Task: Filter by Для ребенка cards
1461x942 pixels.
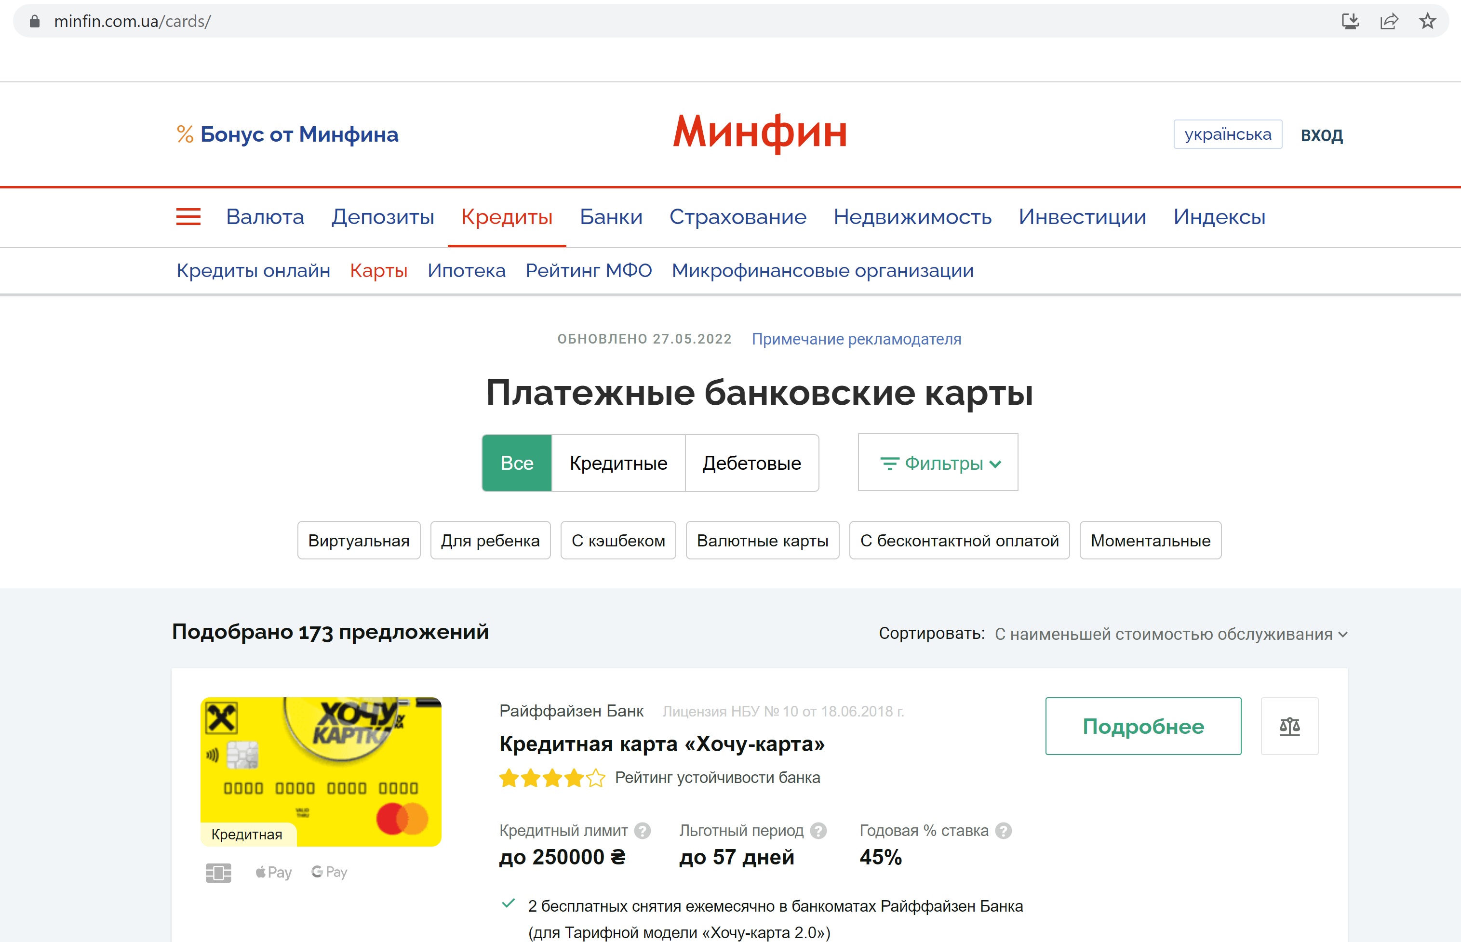Action: [x=491, y=540]
